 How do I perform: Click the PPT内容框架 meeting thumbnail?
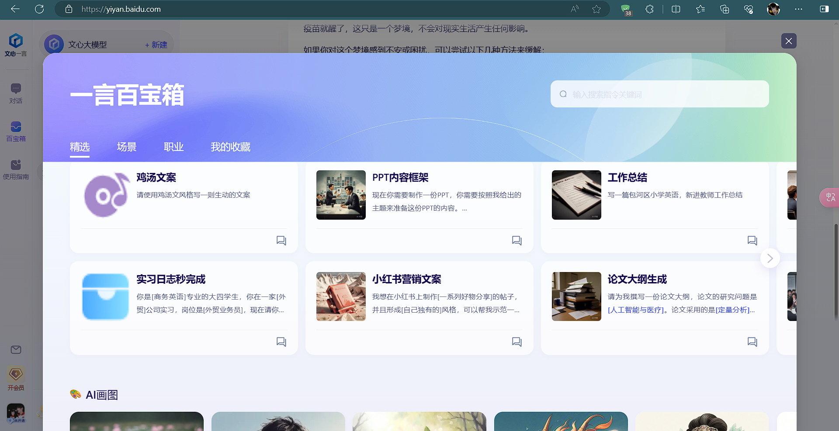(341, 195)
